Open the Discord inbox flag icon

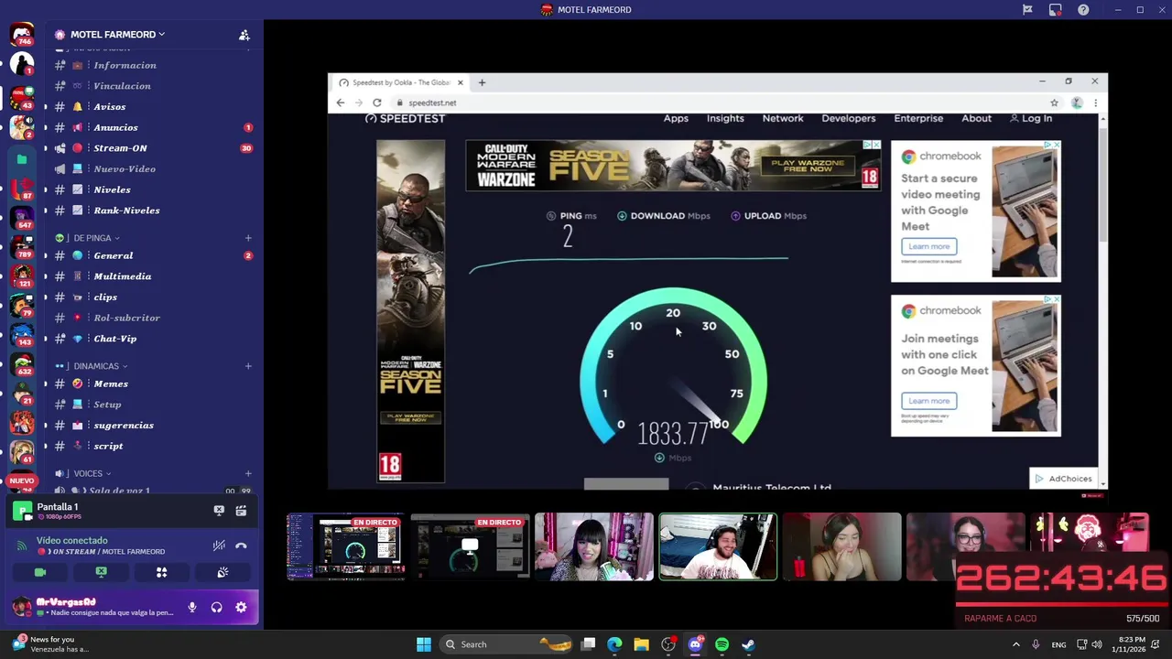click(x=1027, y=10)
